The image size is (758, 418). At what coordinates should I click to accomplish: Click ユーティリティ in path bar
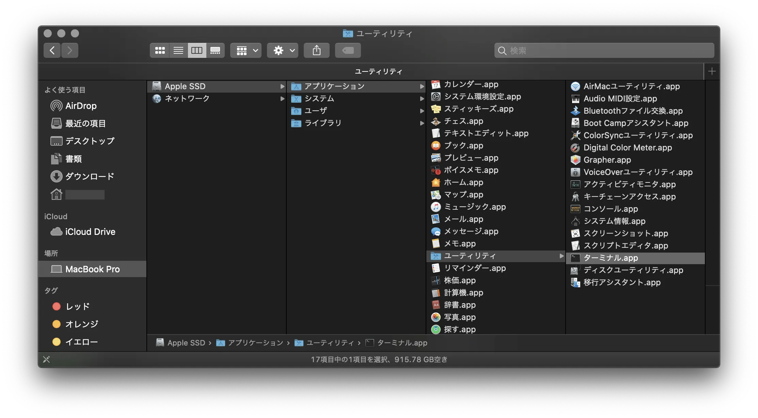(x=324, y=343)
